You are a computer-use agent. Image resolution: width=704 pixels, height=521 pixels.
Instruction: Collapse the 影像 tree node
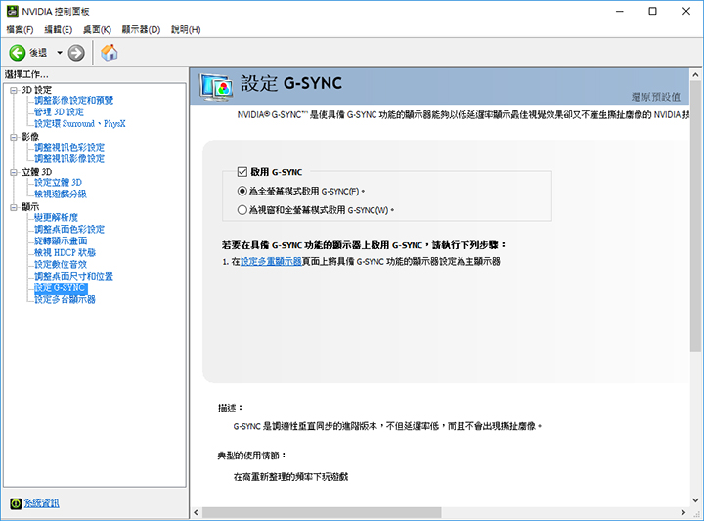(14, 137)
